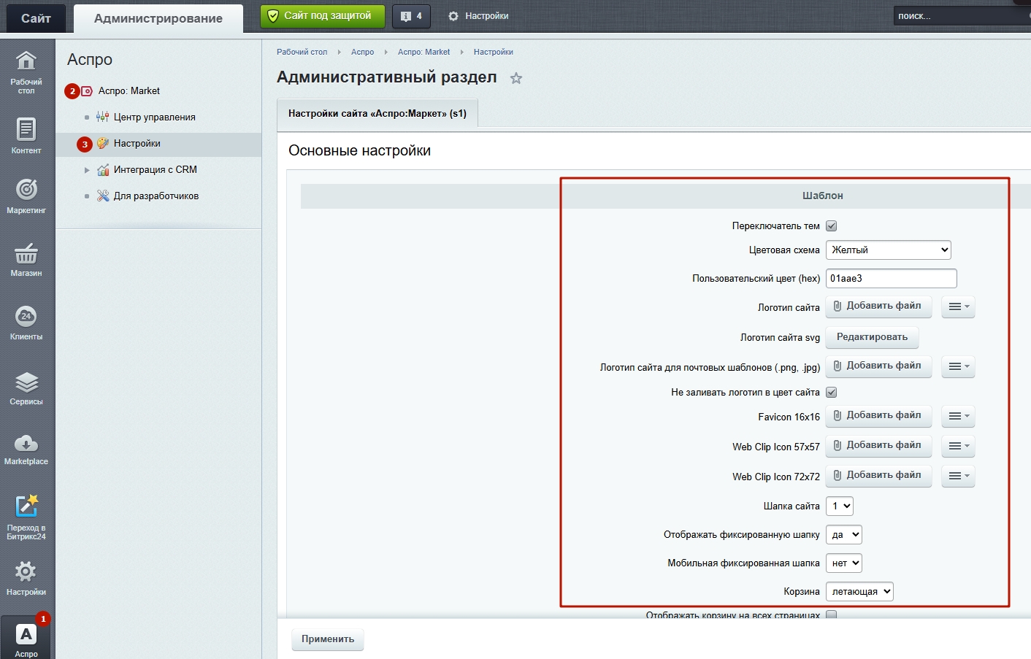Open the Сервисы sidebar section
Viewport: 1031px width, 659px height.
[26, 388]
